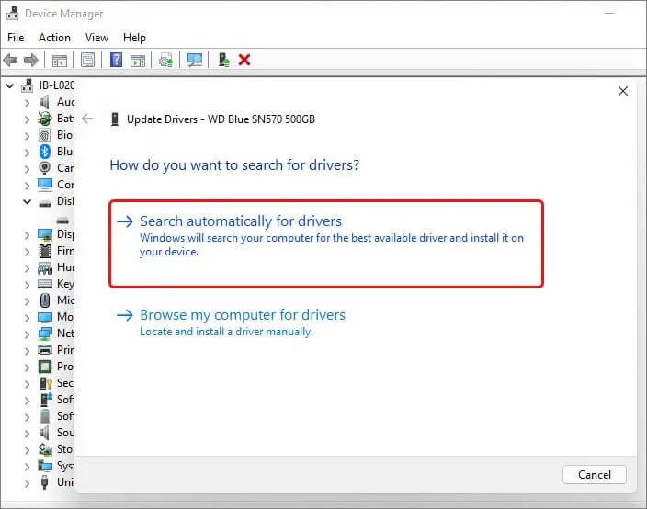Select the Universal Serial Bus USB icon

pos(44,482)
